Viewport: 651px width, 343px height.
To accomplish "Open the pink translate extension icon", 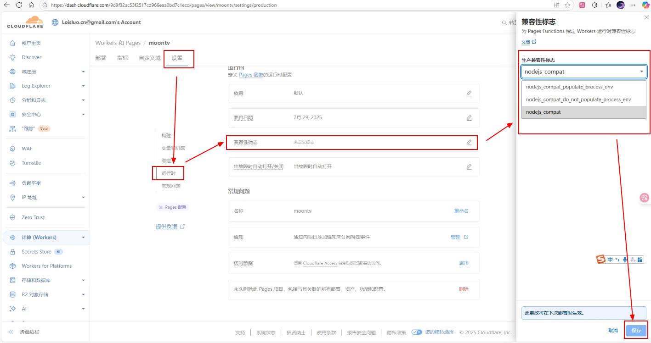I will point(582,5).
